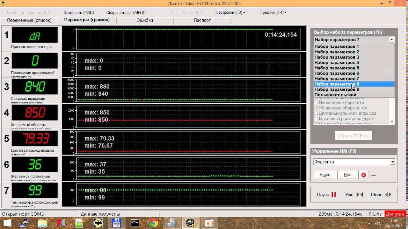Pick Набор параметров 5 from dropdown

click(x=354, y=68)
